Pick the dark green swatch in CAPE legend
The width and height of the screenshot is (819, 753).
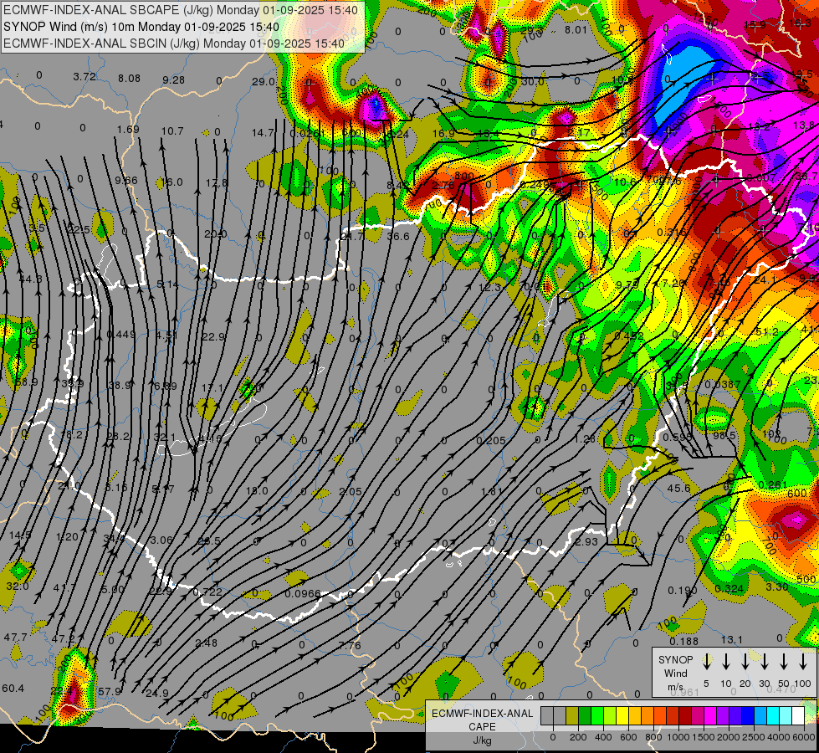click(585, 716)
